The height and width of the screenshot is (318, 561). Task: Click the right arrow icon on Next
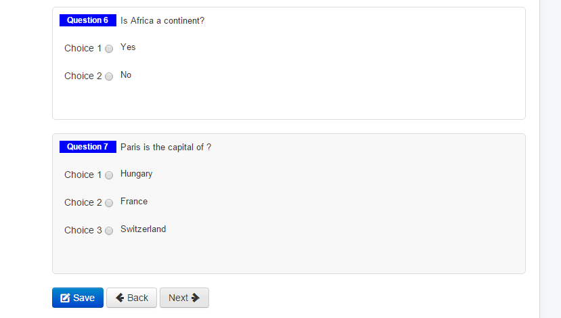[x=196, y=298]
